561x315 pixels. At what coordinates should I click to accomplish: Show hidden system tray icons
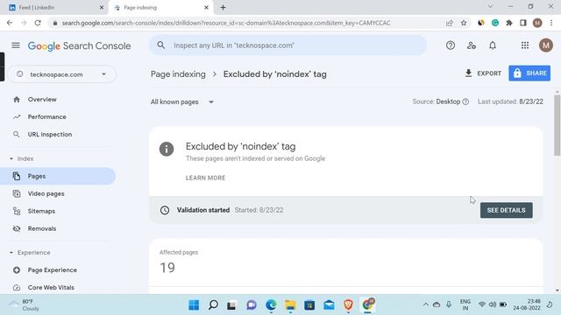coord(426,304)
